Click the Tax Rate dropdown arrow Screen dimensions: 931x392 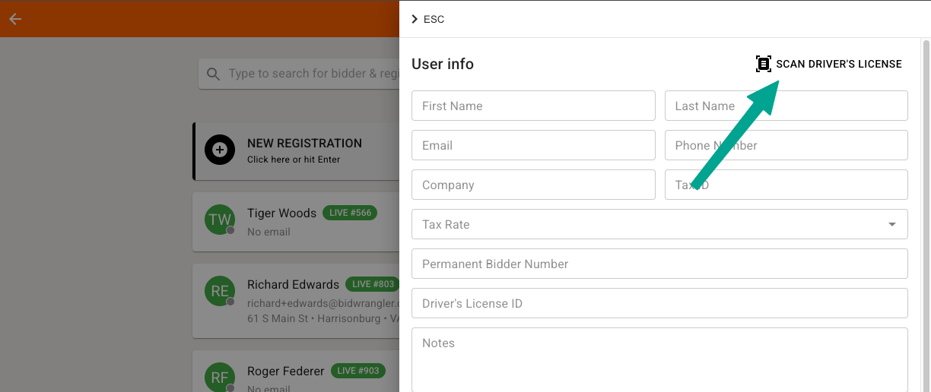point(891,225)
